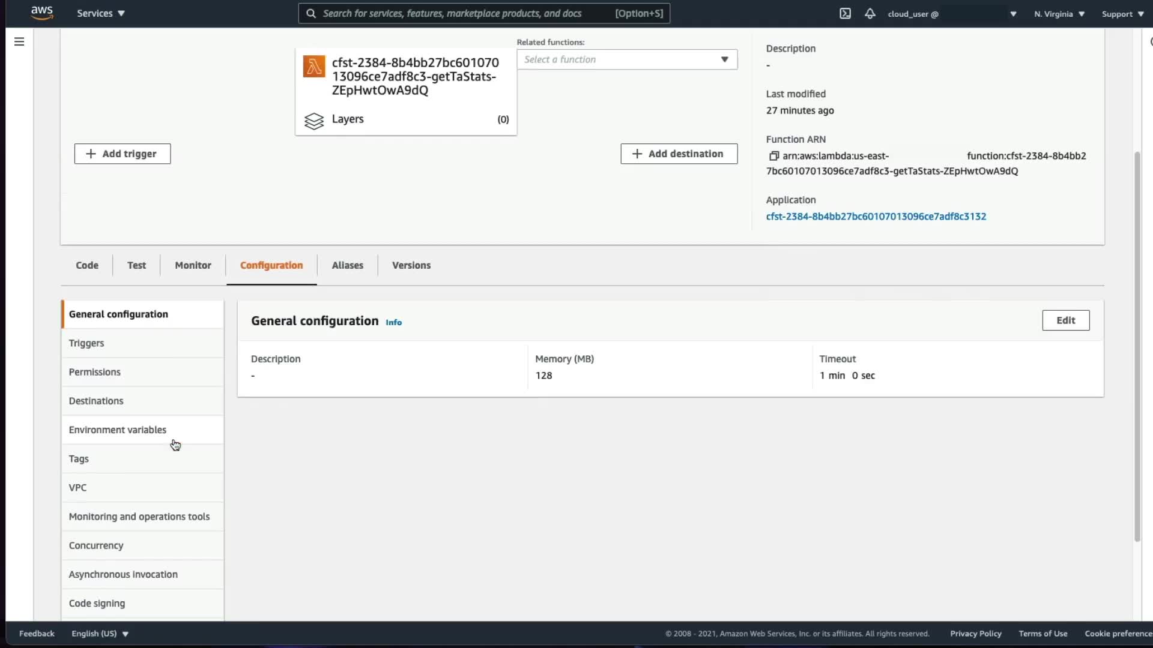Viewport: 1153px width, 648px height.
Task: Open the English (US) language selector
Action: 100,634
